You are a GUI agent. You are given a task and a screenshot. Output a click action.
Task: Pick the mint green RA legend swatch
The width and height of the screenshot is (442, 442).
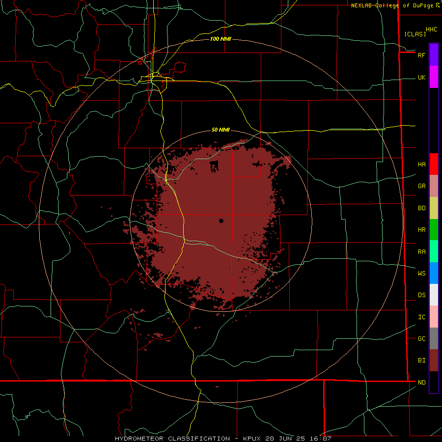click(x=434, y=251)
